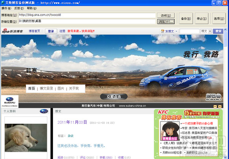Open the 2011年11月03日 post title

click(72, 122)
